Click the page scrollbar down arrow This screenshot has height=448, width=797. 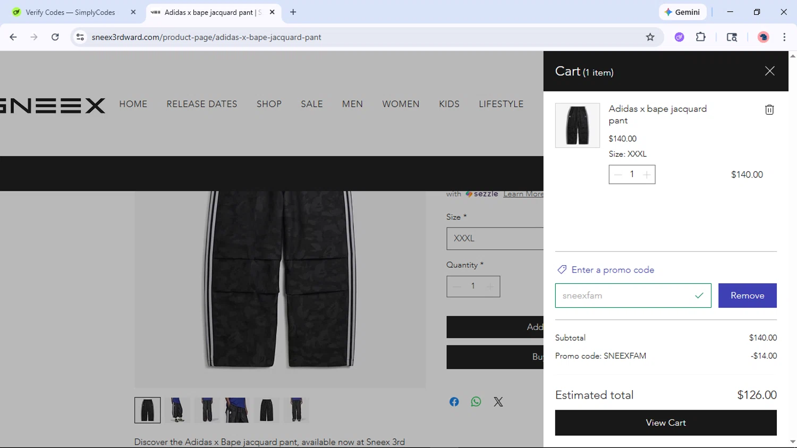pos(793,442)
